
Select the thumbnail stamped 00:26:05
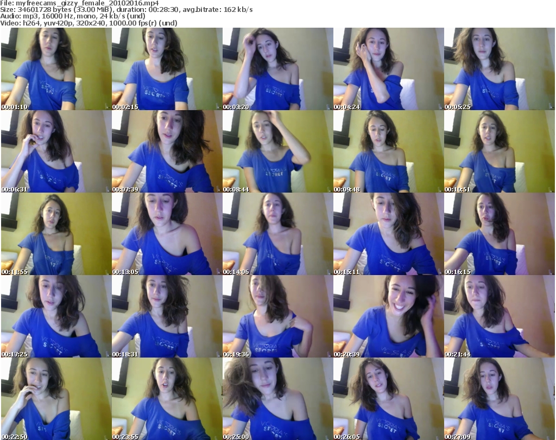point(389,399)
